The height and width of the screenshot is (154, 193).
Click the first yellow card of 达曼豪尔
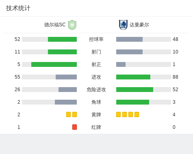pos(118,114)
